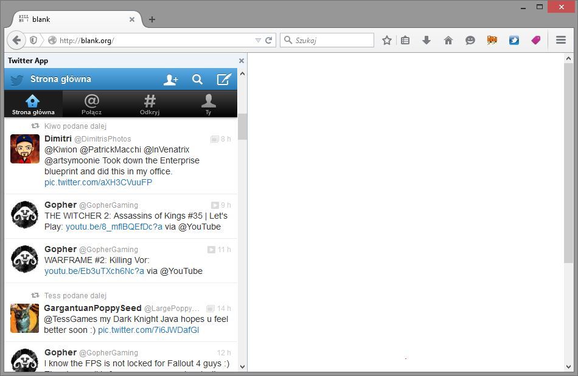This screenshot has width=578, height=376.
Task: Open the add-user follow icon
Action: point(171,80)
